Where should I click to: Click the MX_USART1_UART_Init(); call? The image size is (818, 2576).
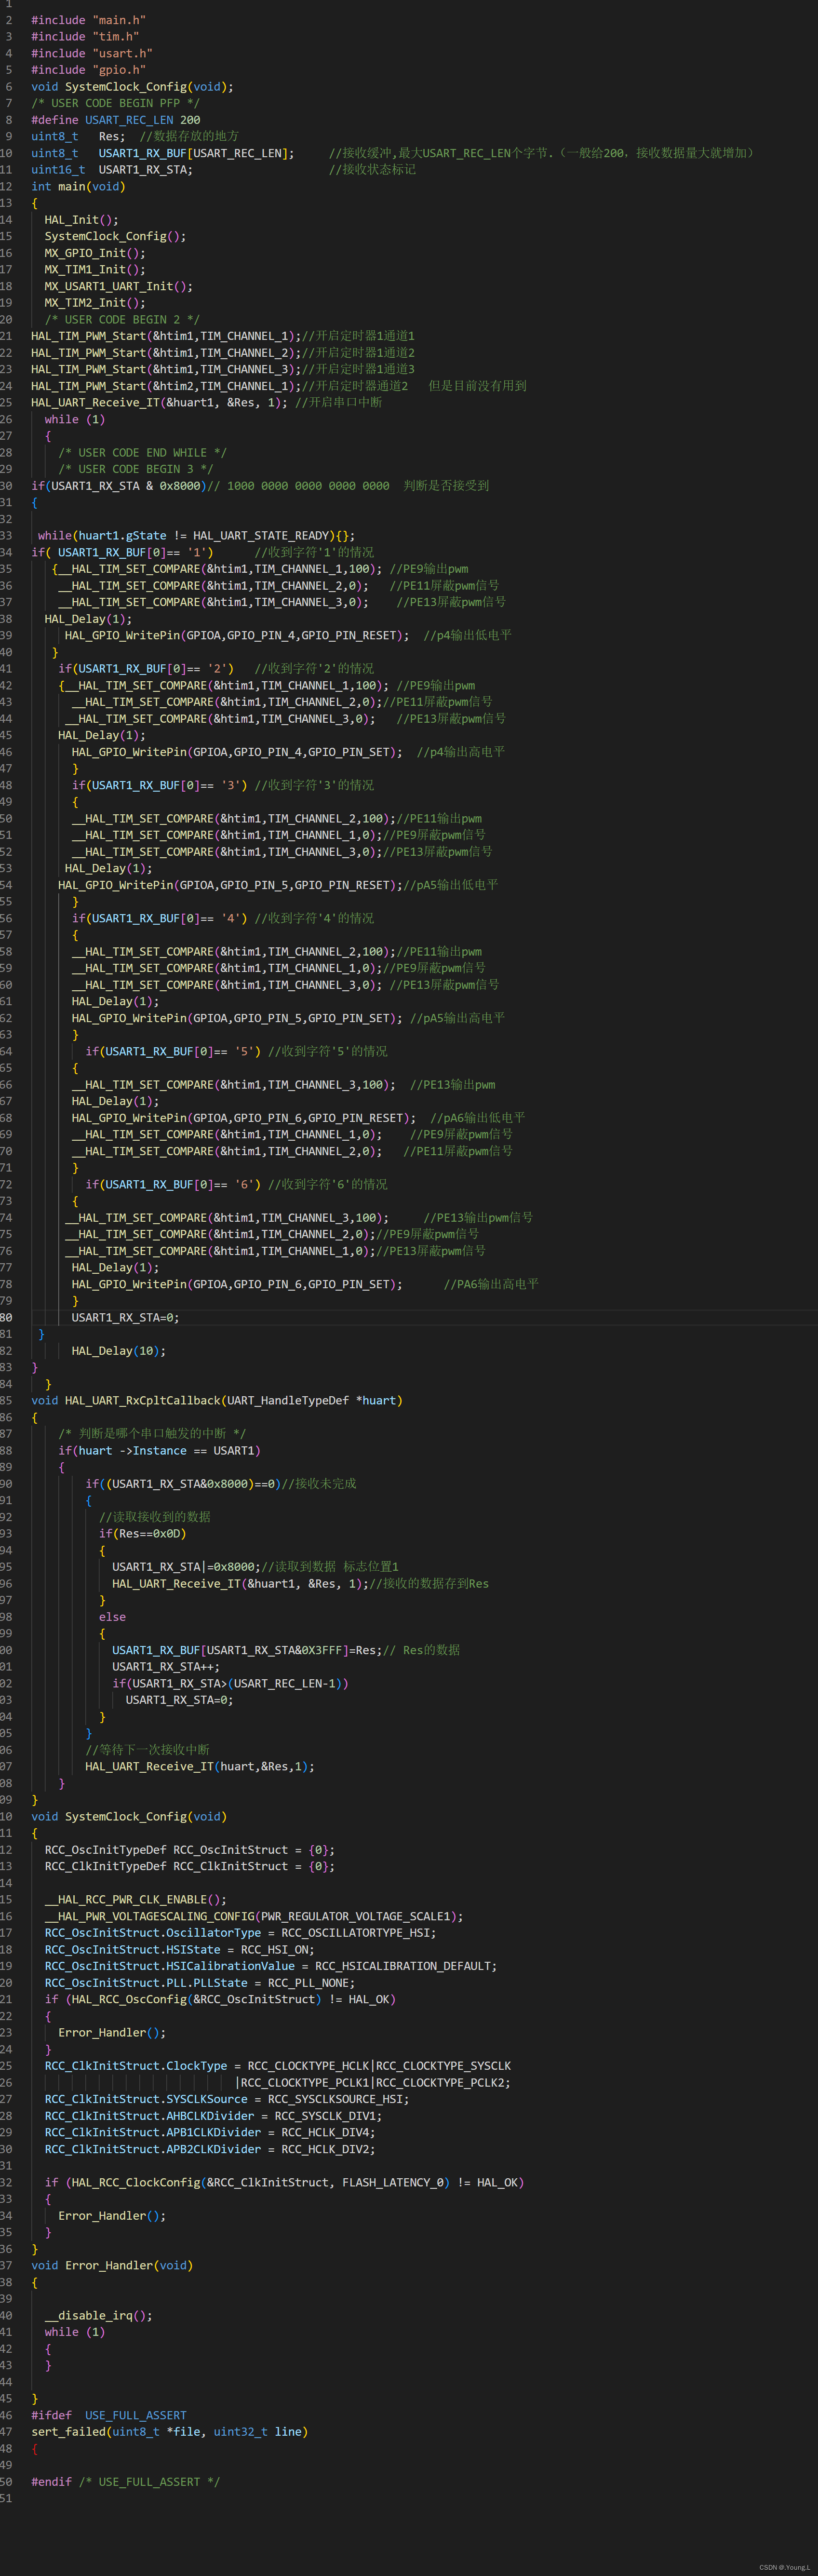[x=118, y=286]
